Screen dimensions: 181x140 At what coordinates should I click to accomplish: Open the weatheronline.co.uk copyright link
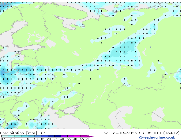(x=157, y=137)
